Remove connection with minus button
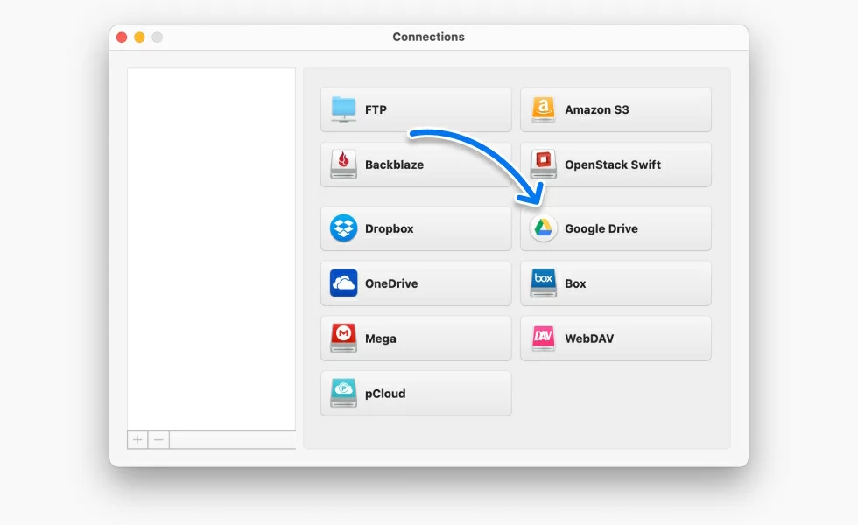 tap(158, 440)
